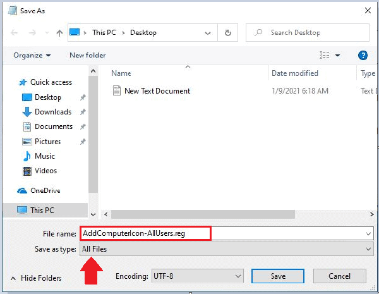Open the Encoding UTF-8 dropdown
This screenshot has height=294, width=379.
(197, 276)
